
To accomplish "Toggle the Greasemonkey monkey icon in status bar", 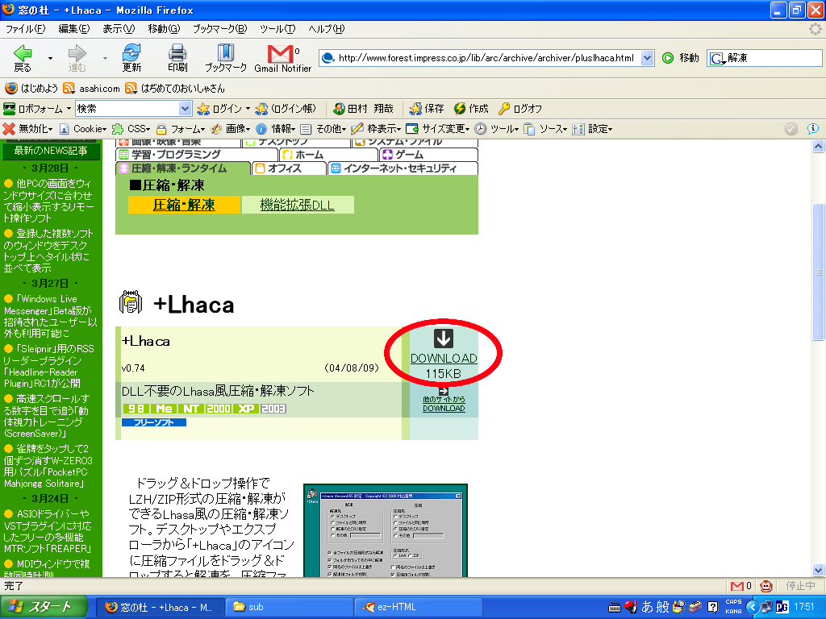I will [766, 586].
